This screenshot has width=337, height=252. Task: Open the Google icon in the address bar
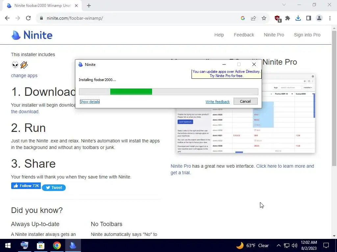[243, 18]
